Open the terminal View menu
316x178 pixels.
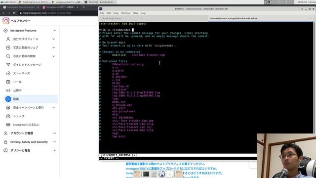click(x=116, y=13)
